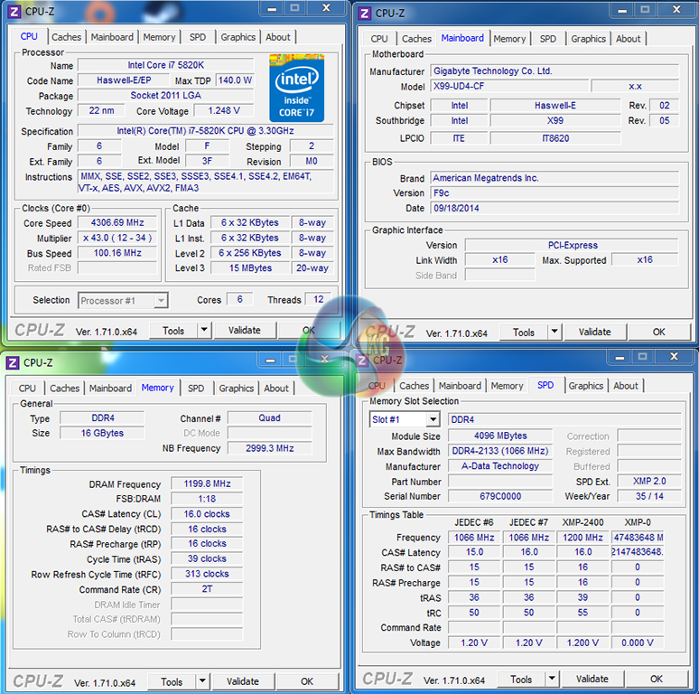Screen dimensions: 699x694
Task: Click the CPU-Z title icon in the CPU tab window
Action: tap(14, 12)
